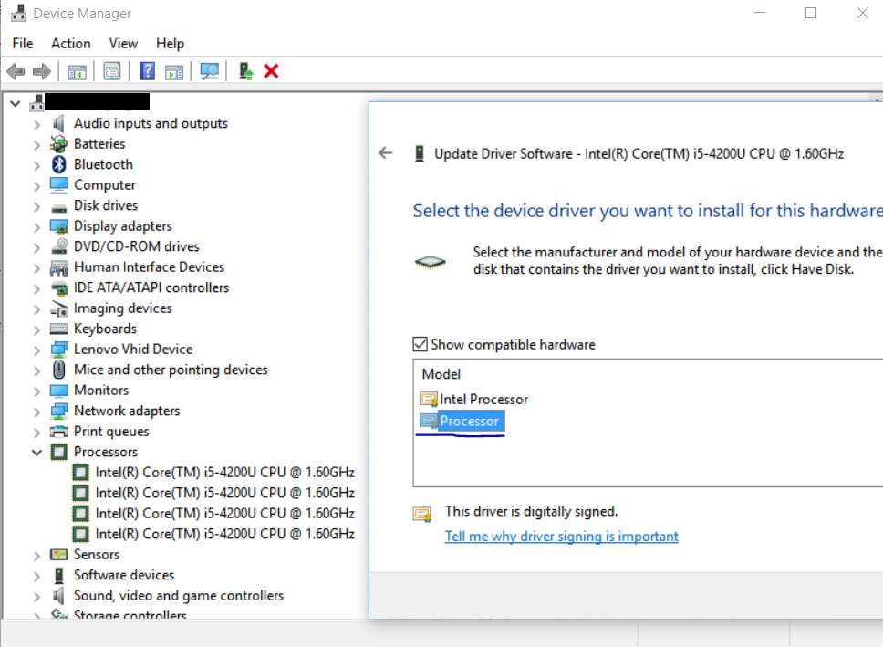Click the Help question mark toolbar icon
883x647 pixels.
(147, 71)
